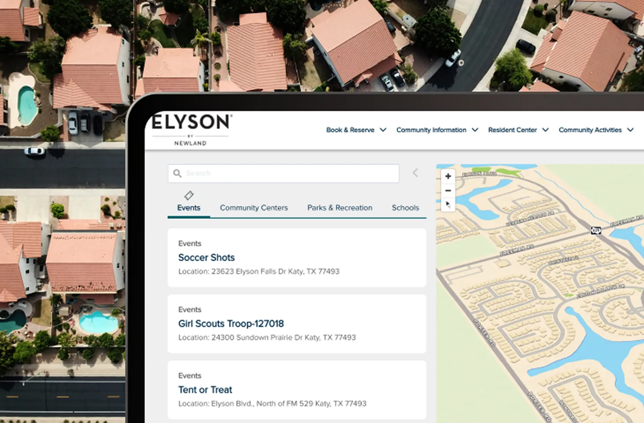644x423 pixels.
Task: Zoom in the map with plus button
Action: pos(448,176)
